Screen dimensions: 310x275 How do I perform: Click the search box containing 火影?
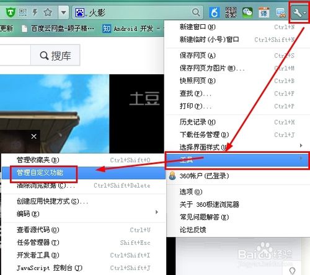[138, 12]
